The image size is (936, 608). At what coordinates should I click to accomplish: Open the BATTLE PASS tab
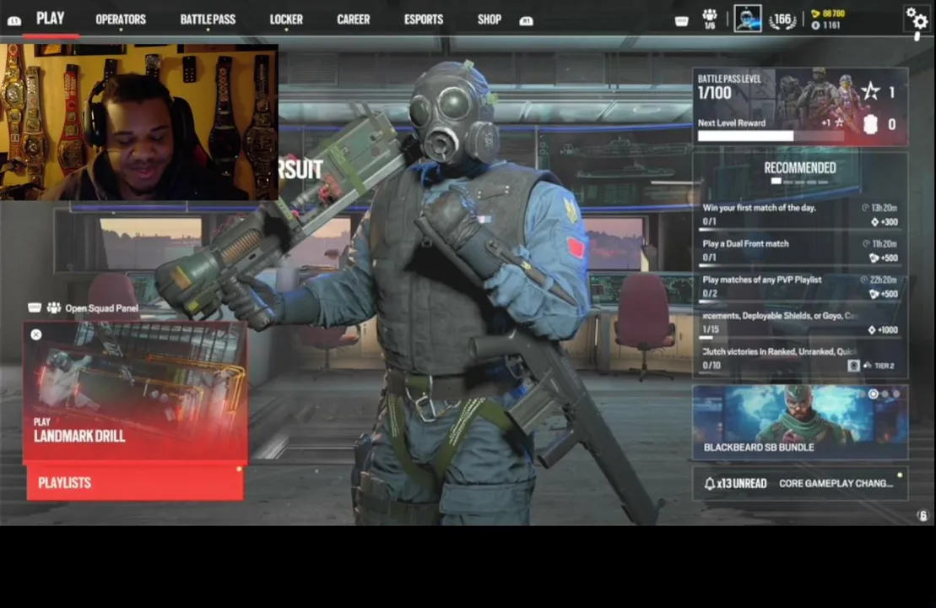point(208,19)
